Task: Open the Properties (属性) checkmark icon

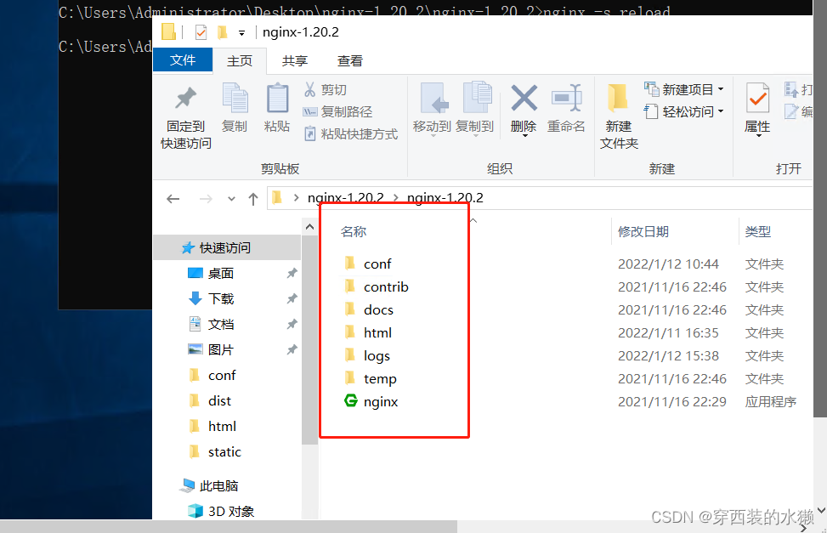Action: [758, 98]
